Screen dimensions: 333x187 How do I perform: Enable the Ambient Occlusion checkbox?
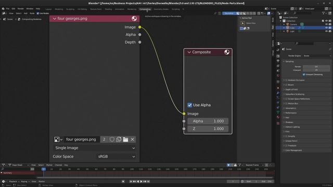pos(286,80)
